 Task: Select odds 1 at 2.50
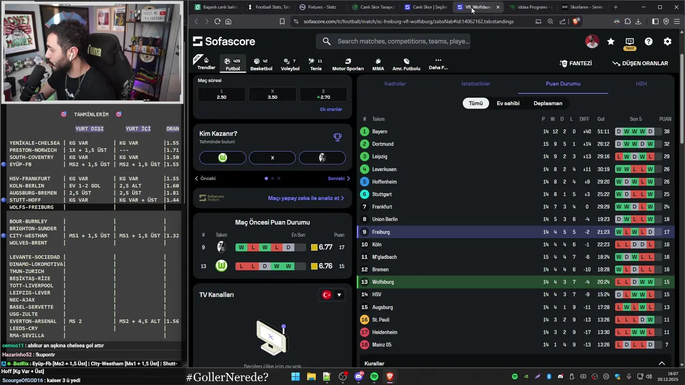click(222, 94)
